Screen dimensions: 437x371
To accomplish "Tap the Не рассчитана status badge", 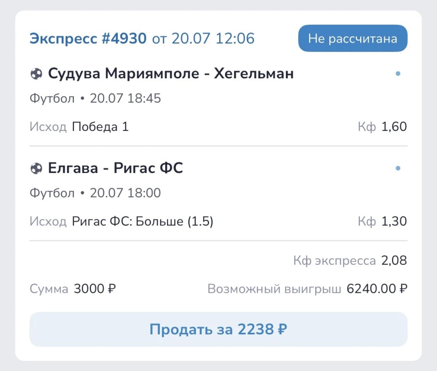I will coord(353,38).
